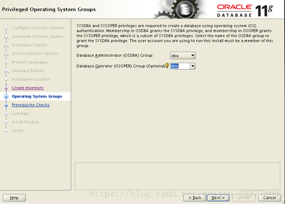The height and width of the screenshot is (204, 285).
Task: Click Grid Installation Options step
Action: pos(35,53)
